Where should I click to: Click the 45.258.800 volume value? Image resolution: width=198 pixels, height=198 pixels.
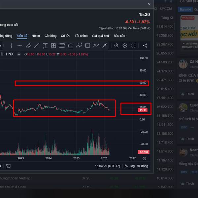pyautogui.click(x=165, y=36)
